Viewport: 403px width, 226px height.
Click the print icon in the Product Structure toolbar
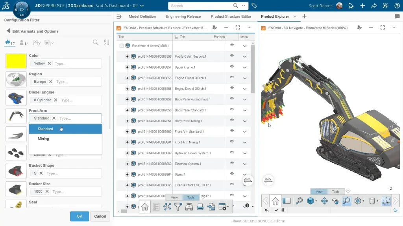[200, 207]
